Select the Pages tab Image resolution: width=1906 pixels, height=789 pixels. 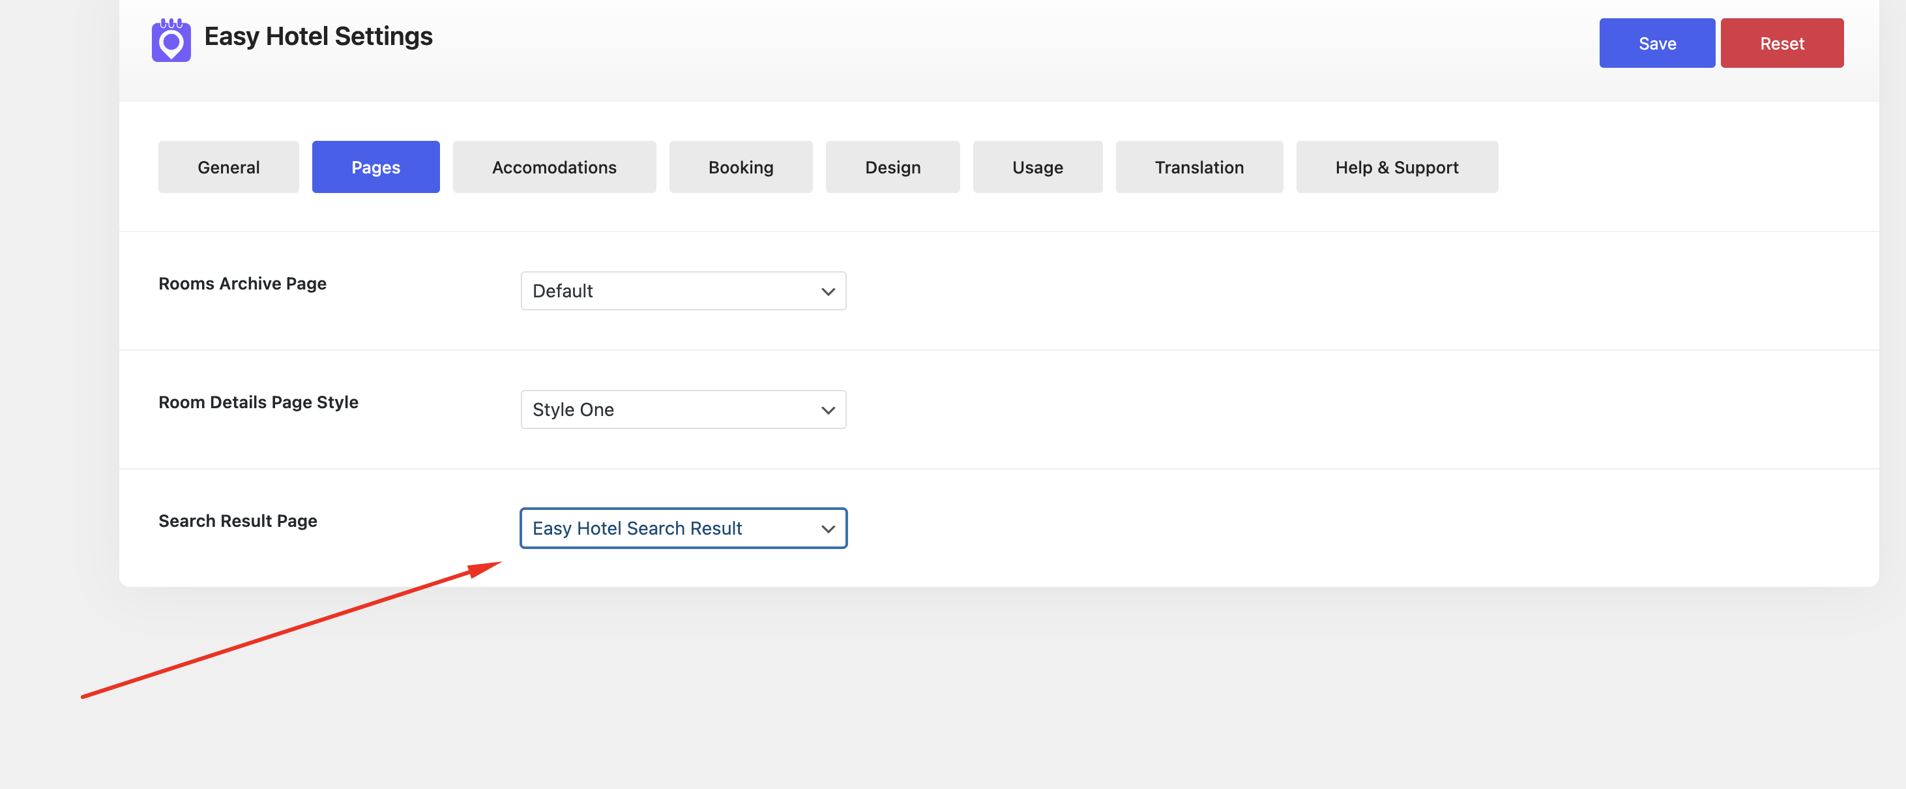375,168
